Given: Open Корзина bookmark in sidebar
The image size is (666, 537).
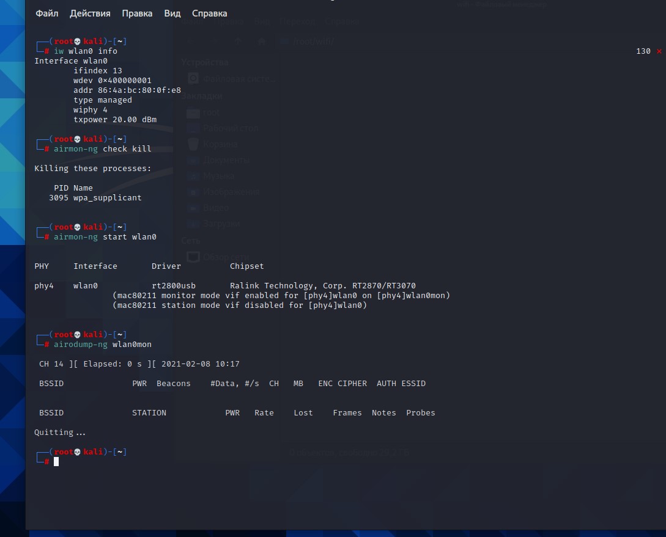Looking at the screenshot, I should (220, 144).
